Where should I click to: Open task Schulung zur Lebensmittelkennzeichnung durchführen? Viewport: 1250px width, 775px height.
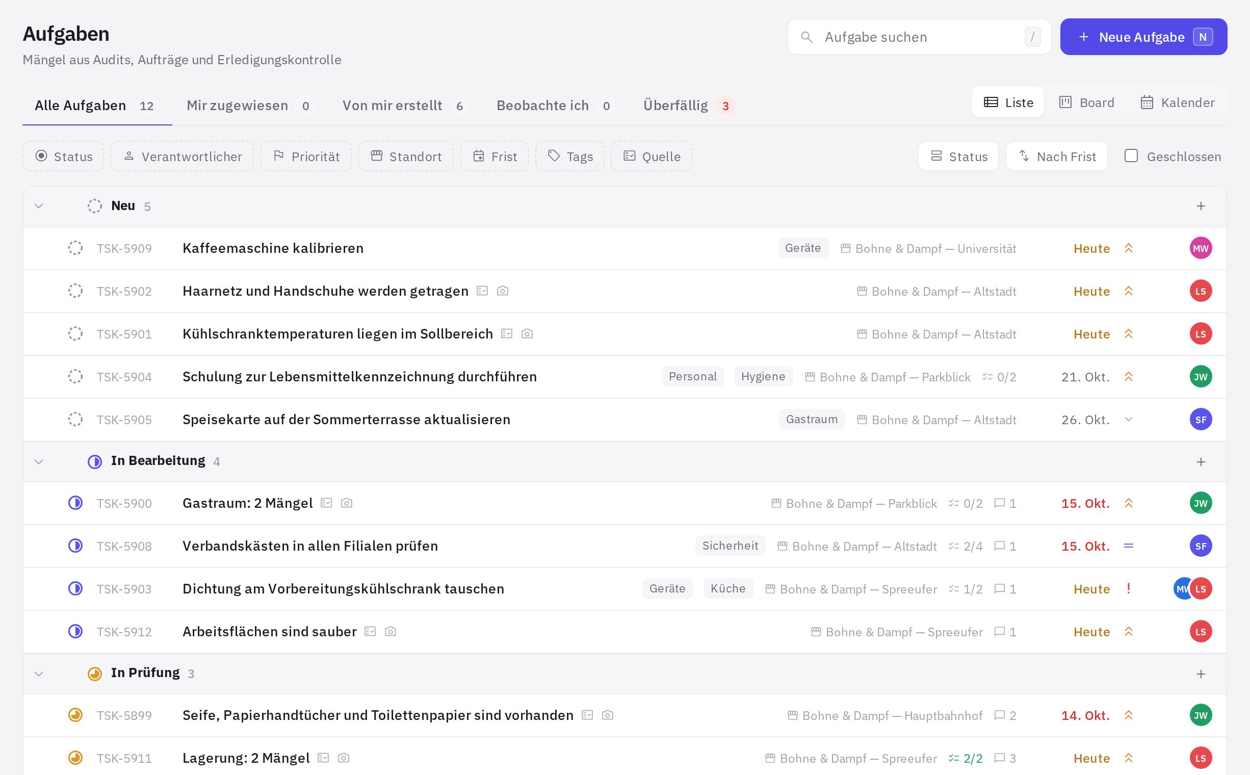click(x=360, y=377)
